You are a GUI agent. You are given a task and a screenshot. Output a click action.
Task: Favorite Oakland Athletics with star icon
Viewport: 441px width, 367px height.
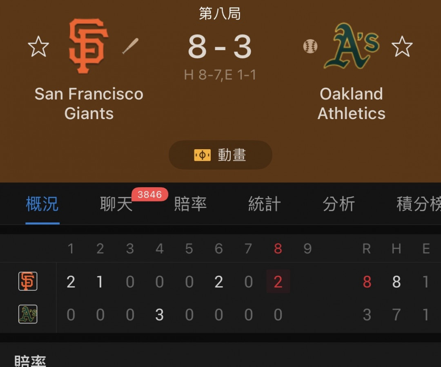coord(402,46)
